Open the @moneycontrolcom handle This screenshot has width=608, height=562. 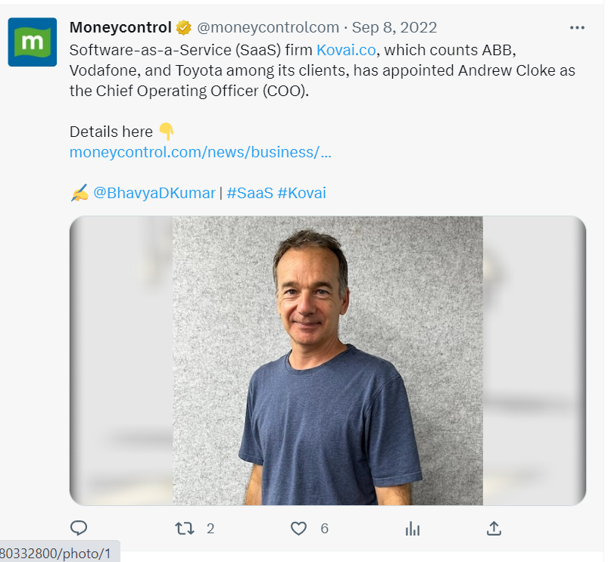coord(268,28)
